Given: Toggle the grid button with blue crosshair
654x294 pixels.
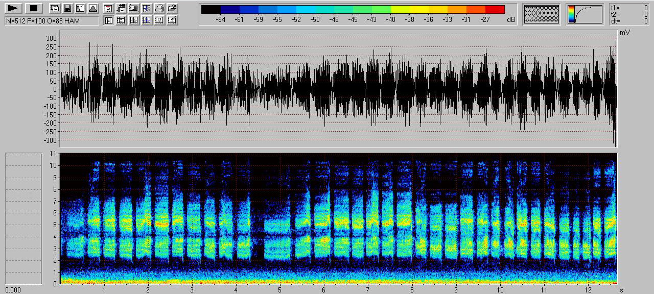Looking at the screenshot, I should coord(147,20).
